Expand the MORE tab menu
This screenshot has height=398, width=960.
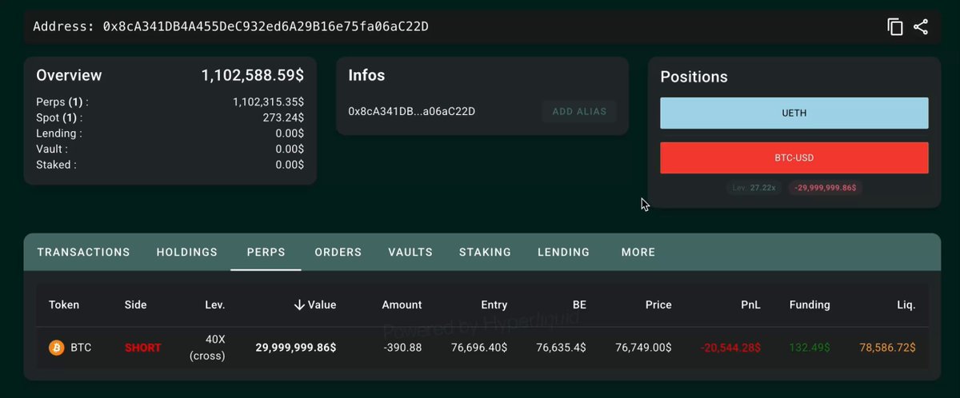tap(638, 252)
